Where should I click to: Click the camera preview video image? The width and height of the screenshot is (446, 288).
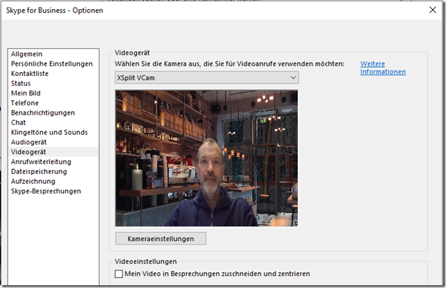click(207, 158)
